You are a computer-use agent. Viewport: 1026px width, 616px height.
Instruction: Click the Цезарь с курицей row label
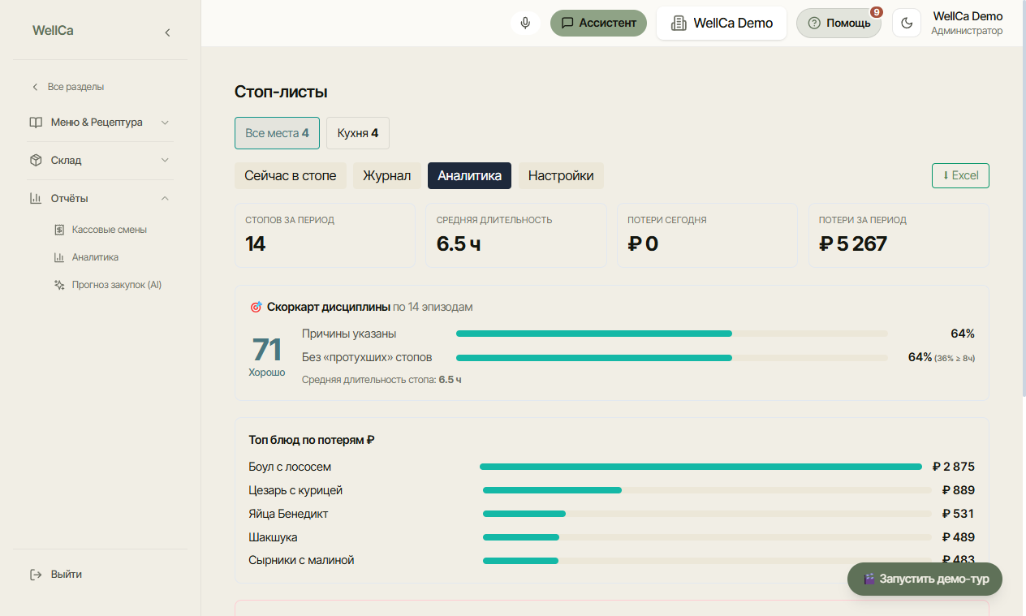pyautogui.click(x=295, y=490)
